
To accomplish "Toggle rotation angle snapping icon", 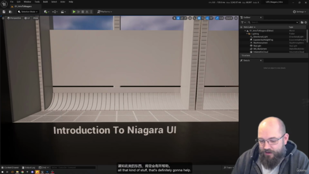I will click(208, 18).
